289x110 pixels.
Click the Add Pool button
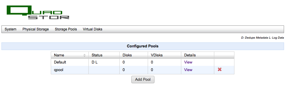click(x=143, y=79)
